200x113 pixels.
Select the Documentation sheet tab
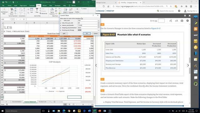click(x=17, y=102)
